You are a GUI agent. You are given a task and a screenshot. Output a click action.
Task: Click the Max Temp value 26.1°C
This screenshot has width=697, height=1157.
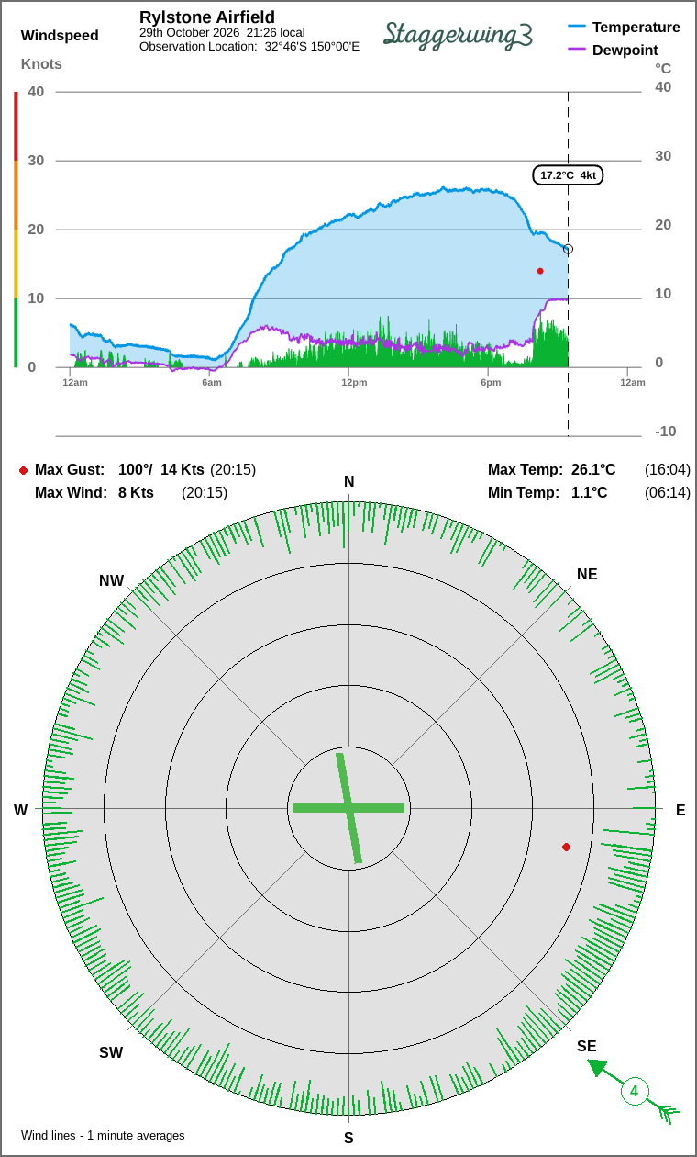click(x=593, y=470)
